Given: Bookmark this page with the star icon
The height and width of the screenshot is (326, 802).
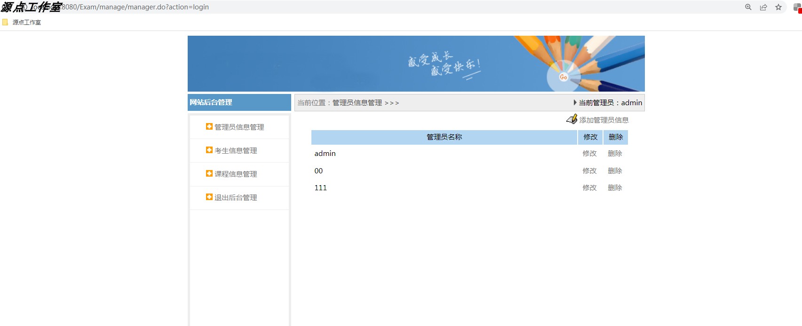Looking at the screenshot, I should point(778,7).
